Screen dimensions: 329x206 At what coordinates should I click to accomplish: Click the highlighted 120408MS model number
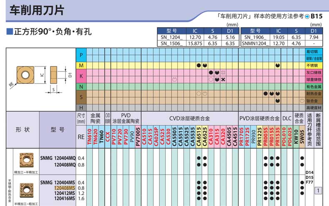65,188
